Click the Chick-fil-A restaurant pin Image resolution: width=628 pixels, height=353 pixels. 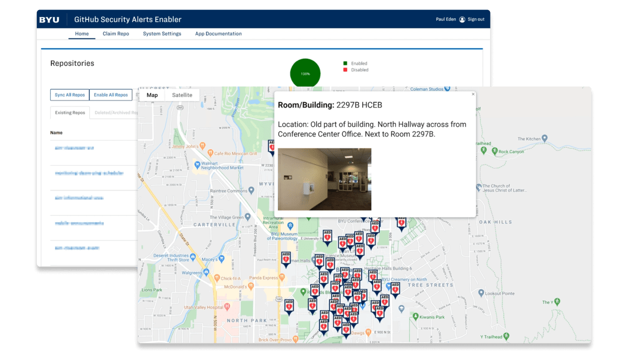point(217,278)
